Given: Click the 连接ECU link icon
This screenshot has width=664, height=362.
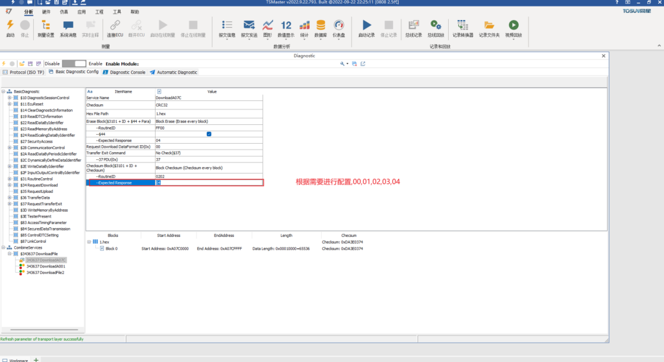Looking at the screenshot, I should point(115,27).
